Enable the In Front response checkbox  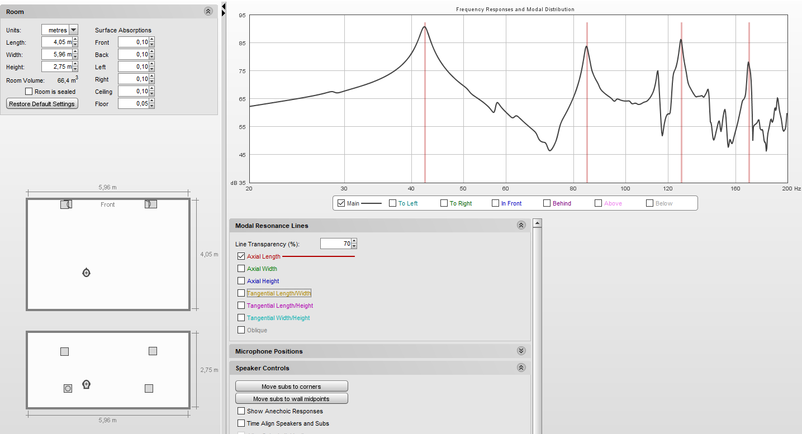(x=495, y=203)
